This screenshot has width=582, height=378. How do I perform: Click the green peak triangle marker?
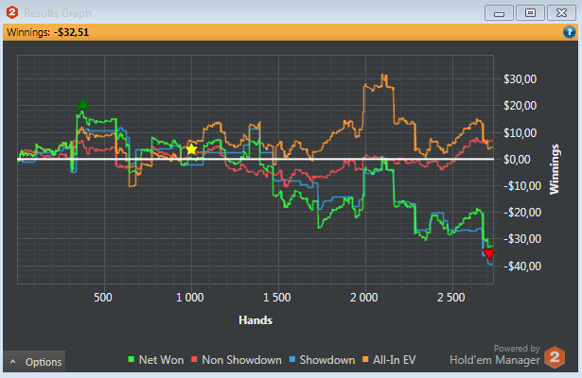[x=82, y=104]
